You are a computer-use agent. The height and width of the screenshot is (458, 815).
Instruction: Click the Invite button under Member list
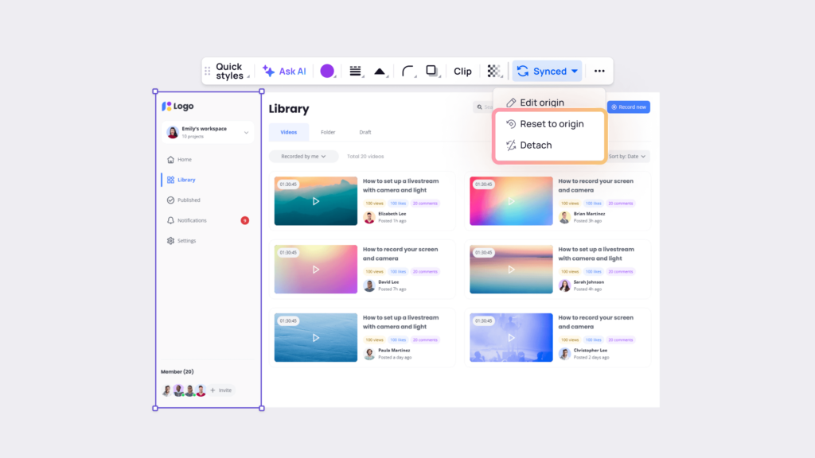point(220,390)
